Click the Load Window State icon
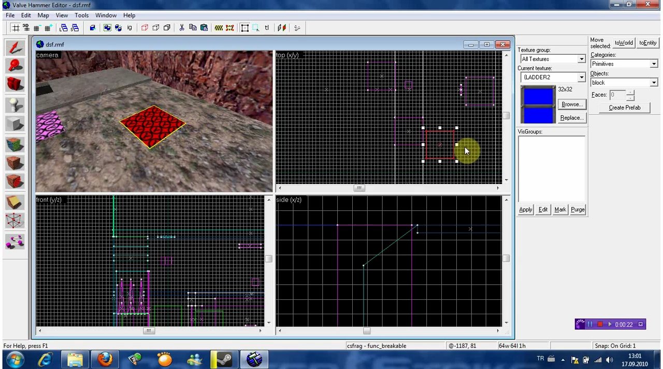 tap(64, 28)
